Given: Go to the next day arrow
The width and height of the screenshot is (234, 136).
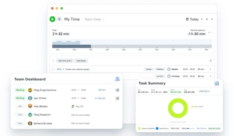Looking at the screenshot, I should 212,19.
